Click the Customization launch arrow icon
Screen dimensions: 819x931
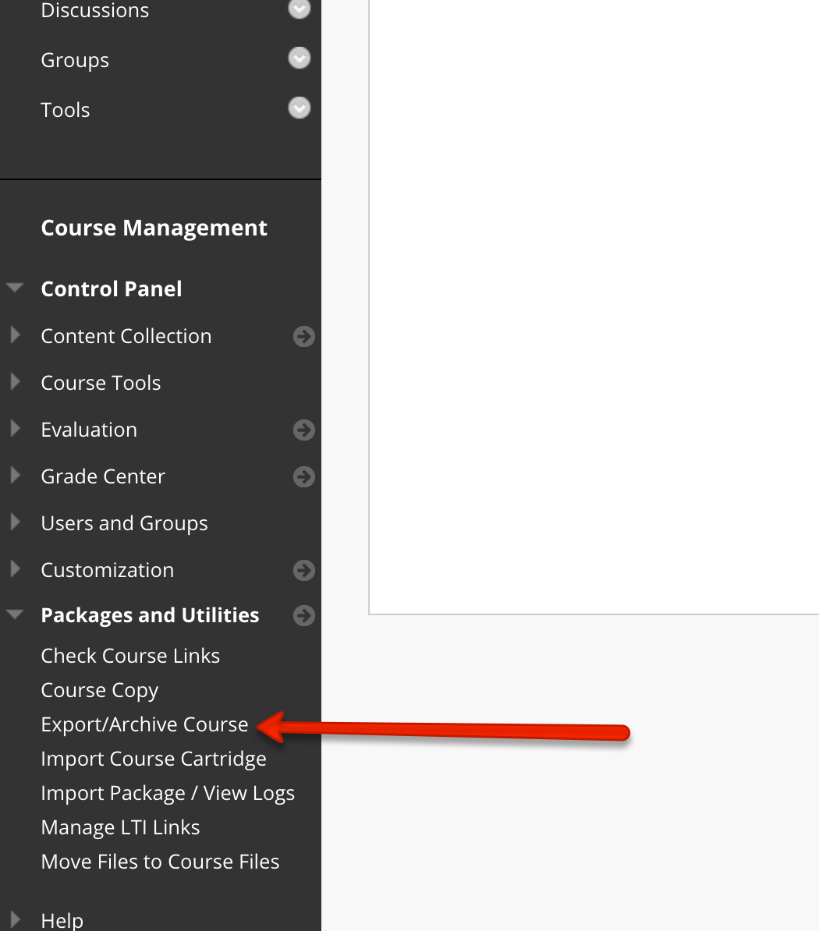pos(303,570)
